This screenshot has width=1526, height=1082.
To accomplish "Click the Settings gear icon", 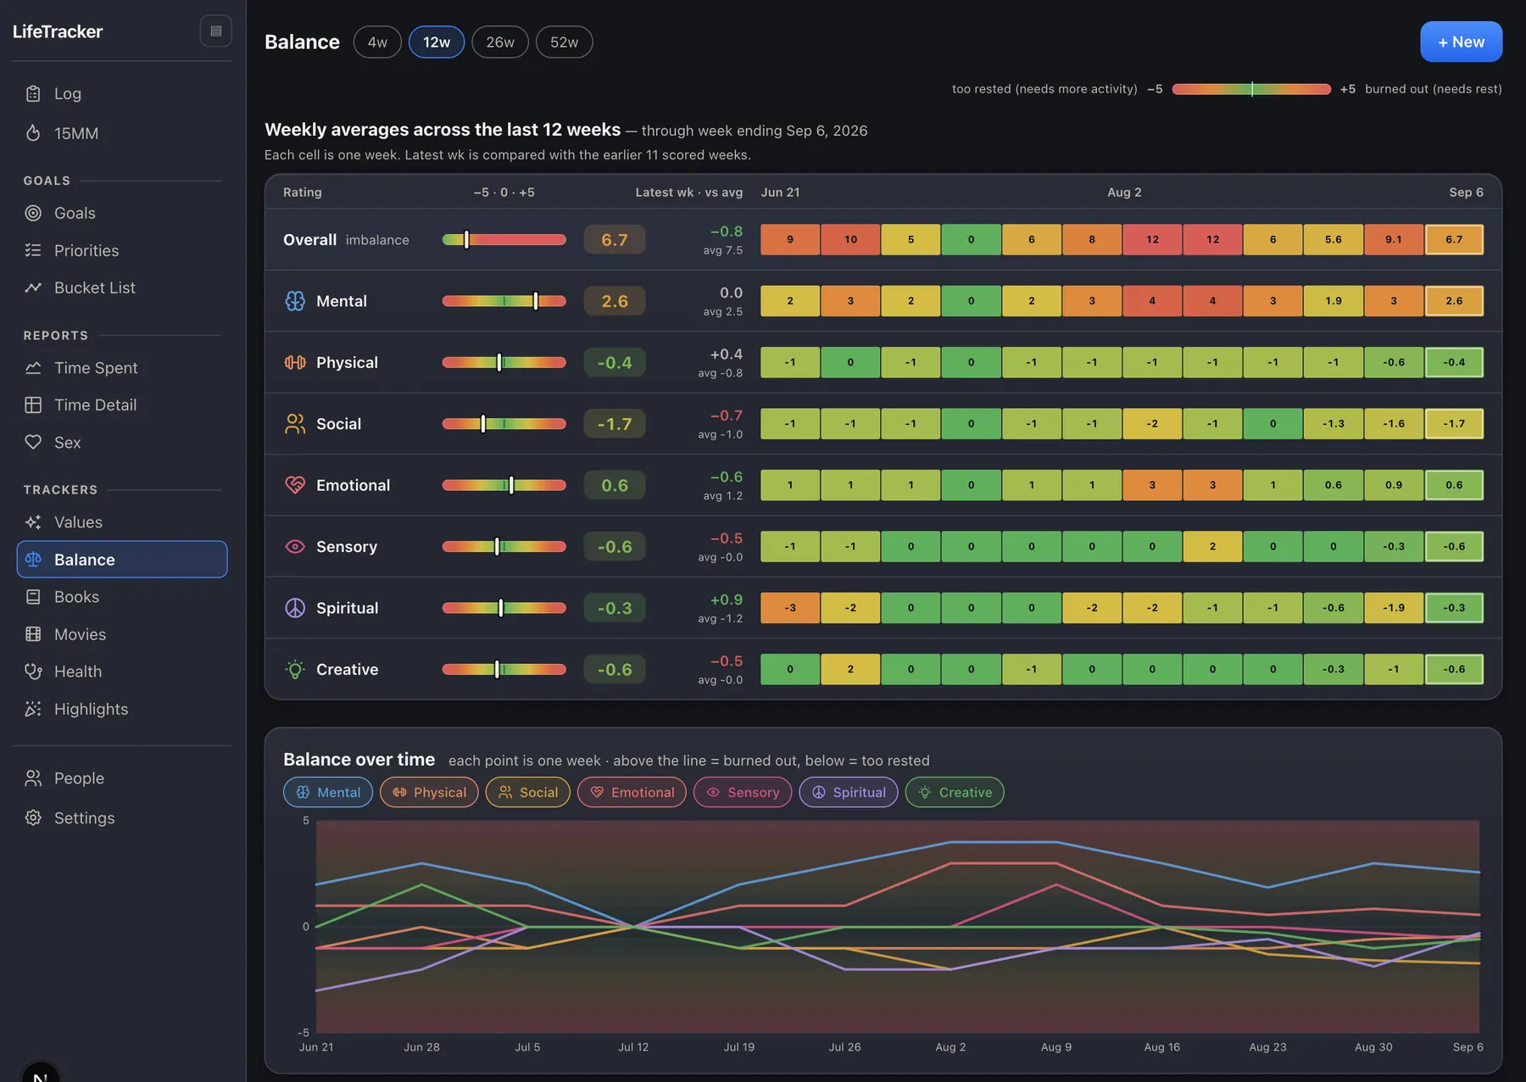I will 33,817.
